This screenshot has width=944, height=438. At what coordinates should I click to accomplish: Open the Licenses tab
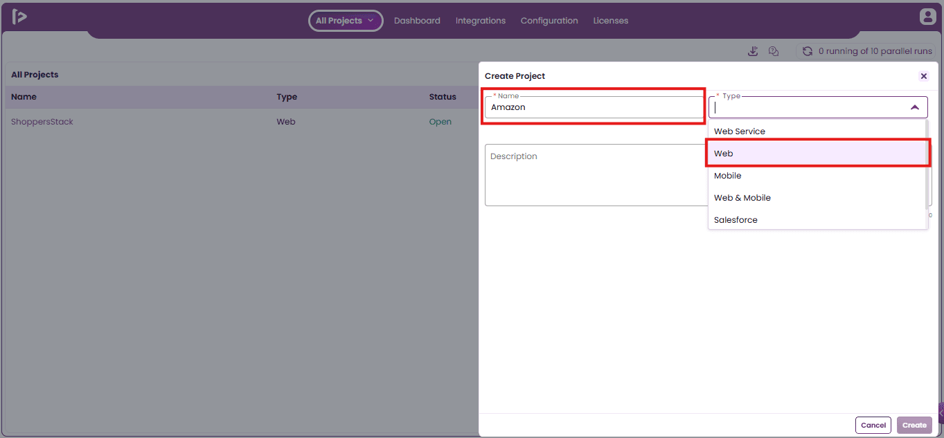(611, 21)
